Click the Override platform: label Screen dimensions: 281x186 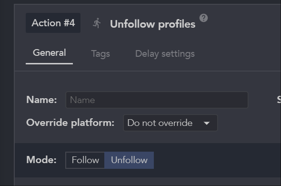(x=70, y=123)
